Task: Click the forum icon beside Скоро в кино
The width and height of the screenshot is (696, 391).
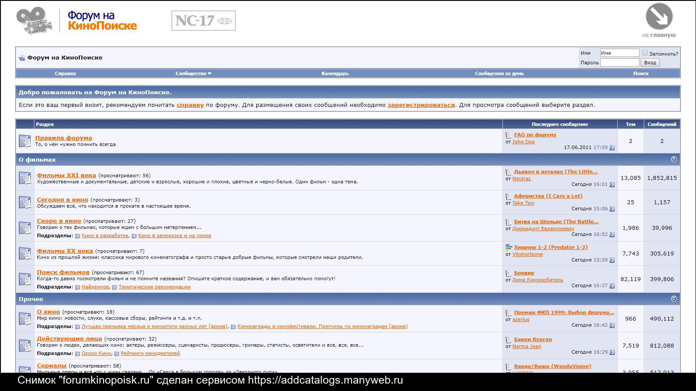Action: click(x=25, y=228)
